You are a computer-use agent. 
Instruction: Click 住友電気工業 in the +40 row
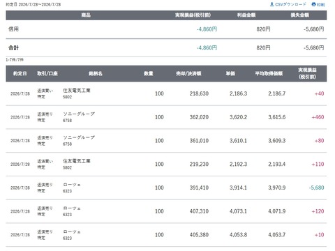click(77, 91)
